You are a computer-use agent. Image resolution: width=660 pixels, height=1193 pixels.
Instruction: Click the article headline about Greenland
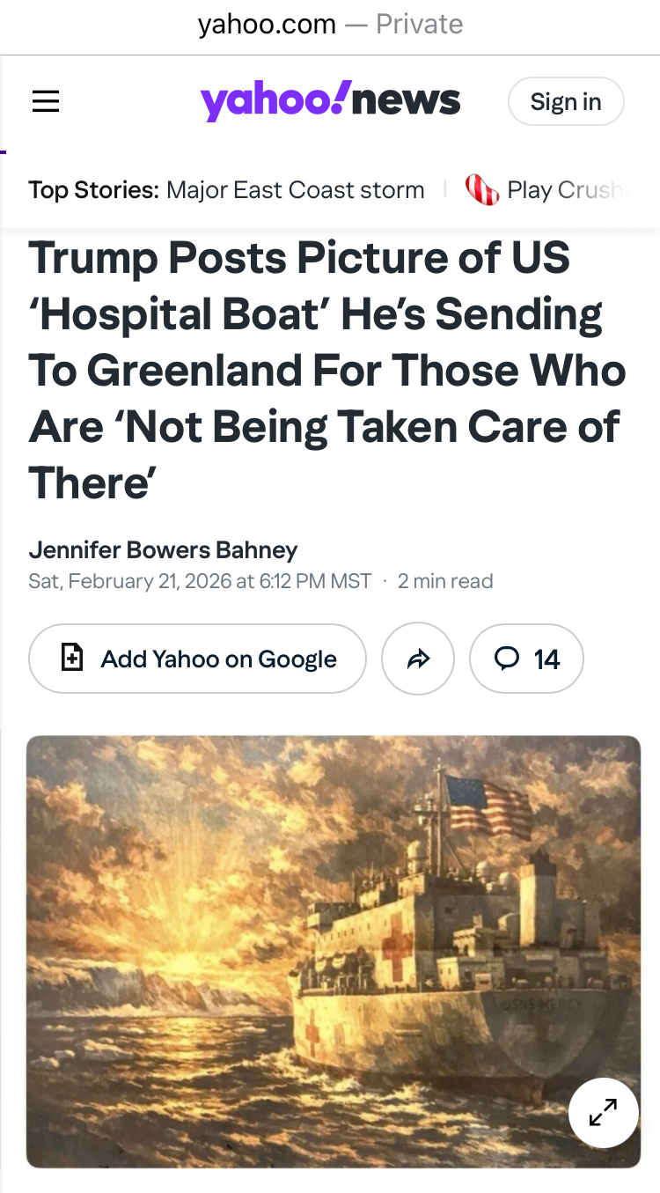point(327,371)
